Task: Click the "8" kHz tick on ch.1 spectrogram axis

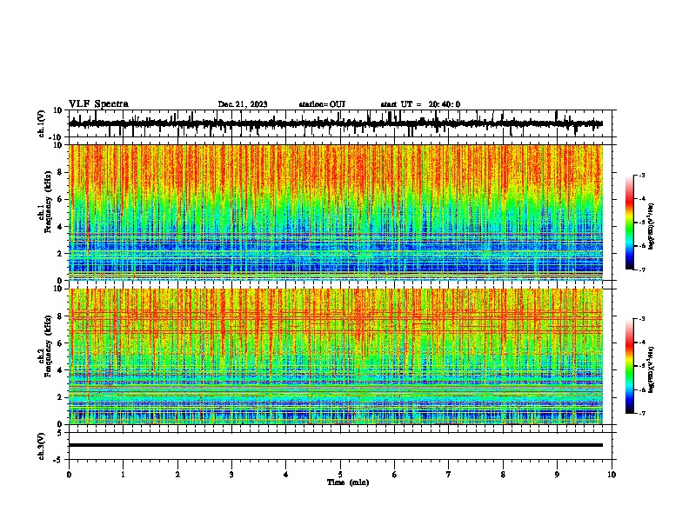Action: (x=61, y=172)
